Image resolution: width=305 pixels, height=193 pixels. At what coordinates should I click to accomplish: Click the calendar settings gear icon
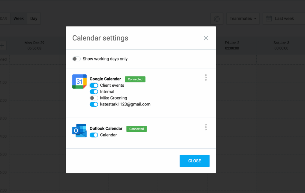point(217,19)
